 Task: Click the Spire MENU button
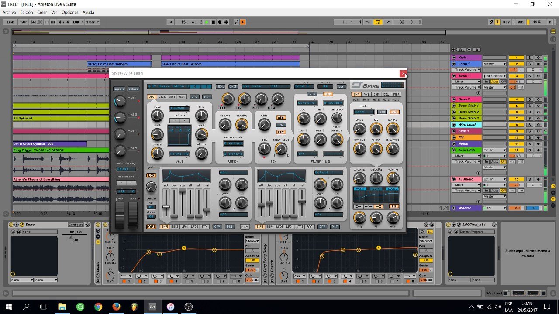221,86
